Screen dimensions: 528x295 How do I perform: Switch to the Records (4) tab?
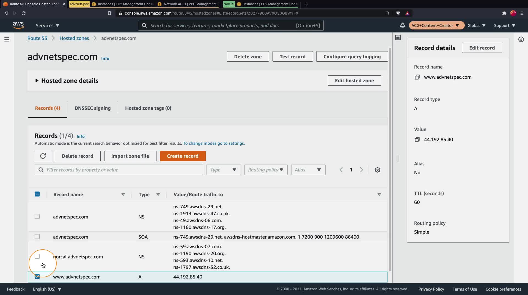click(48, 108)
